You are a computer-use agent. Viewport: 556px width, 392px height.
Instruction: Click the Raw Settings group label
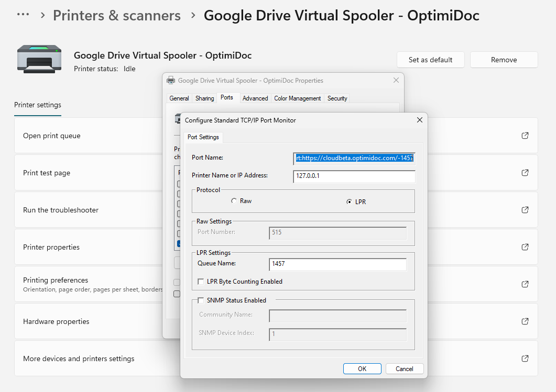click(x=214, y=221)
